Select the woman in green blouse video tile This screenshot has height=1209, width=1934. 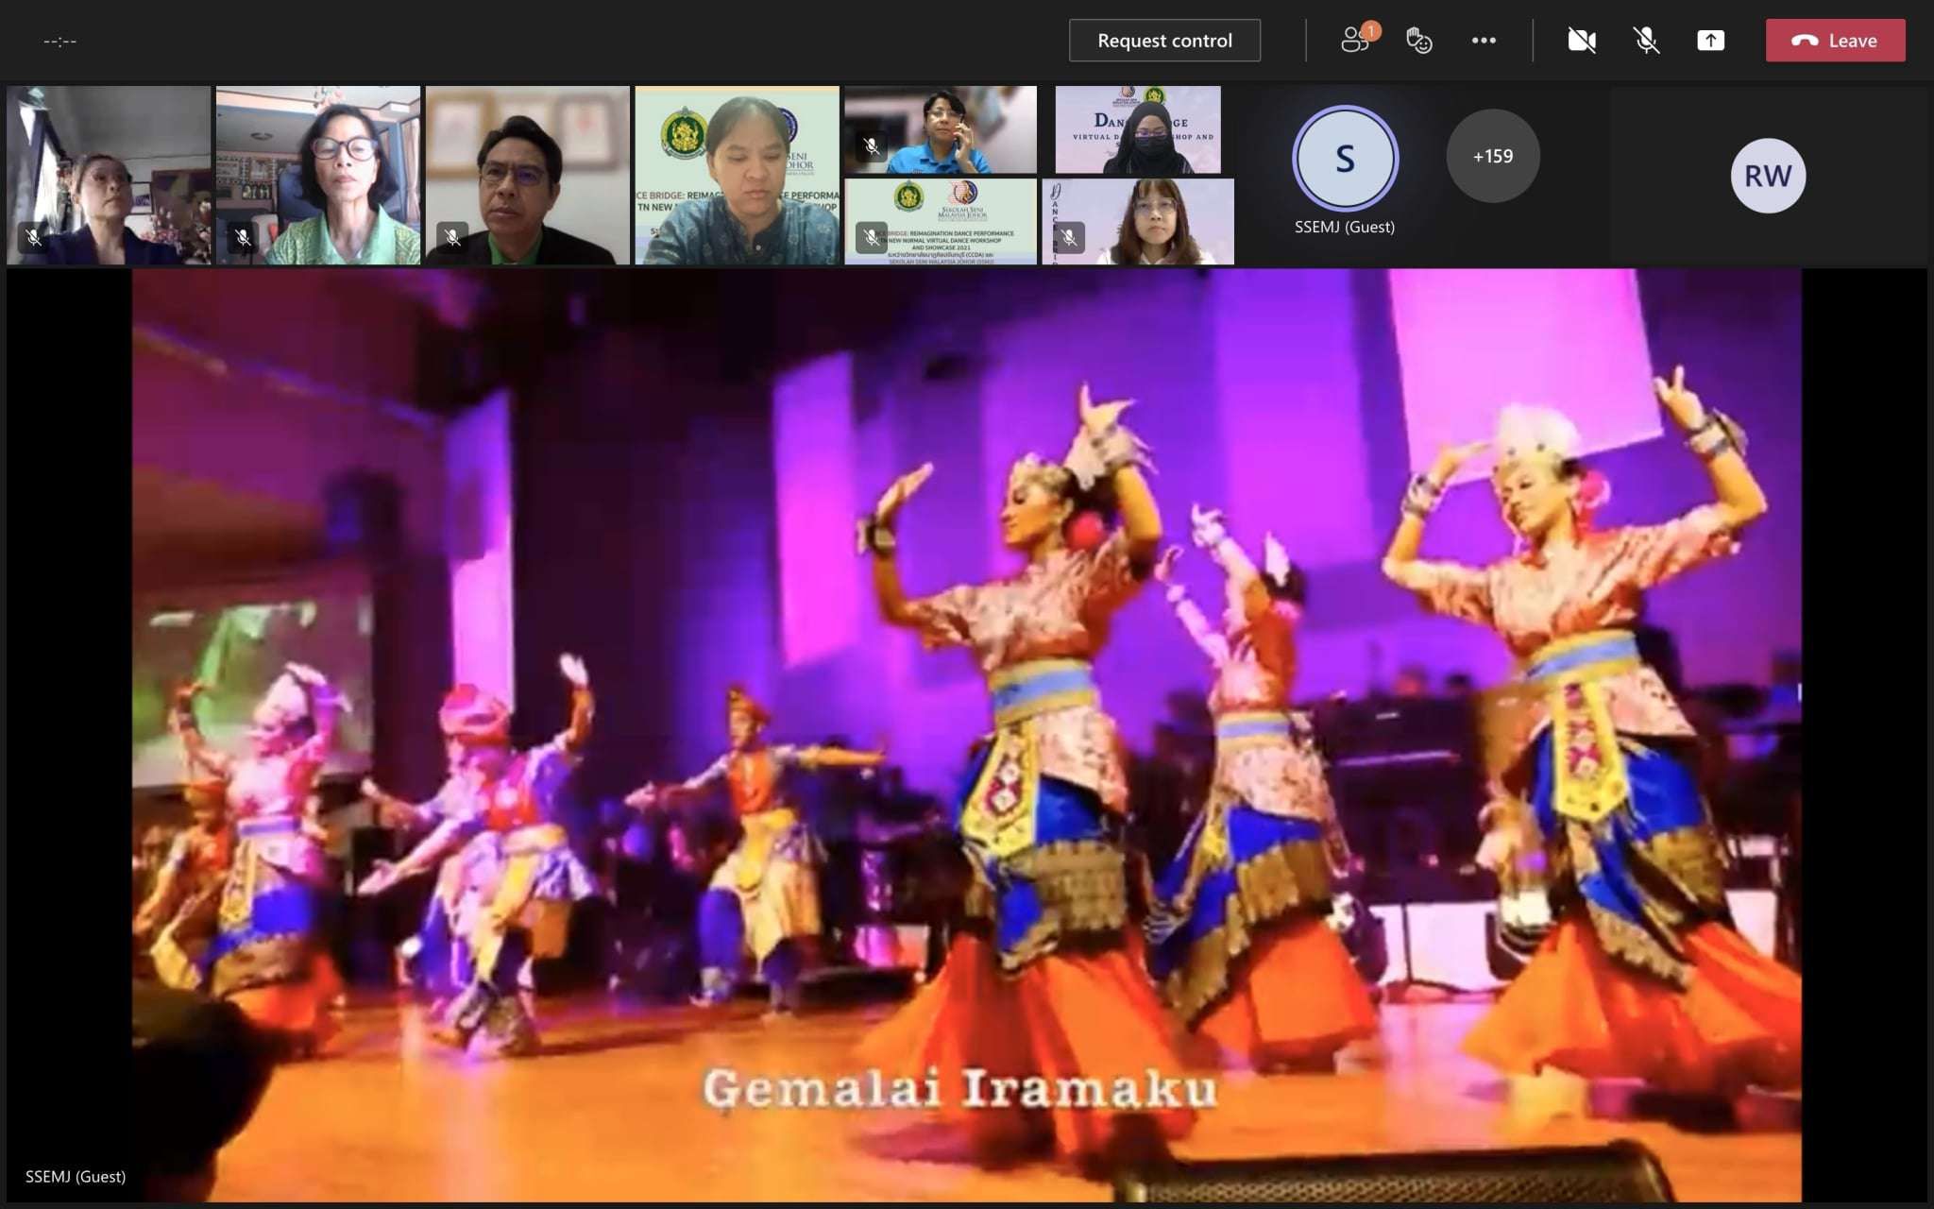tap(318, 176)
